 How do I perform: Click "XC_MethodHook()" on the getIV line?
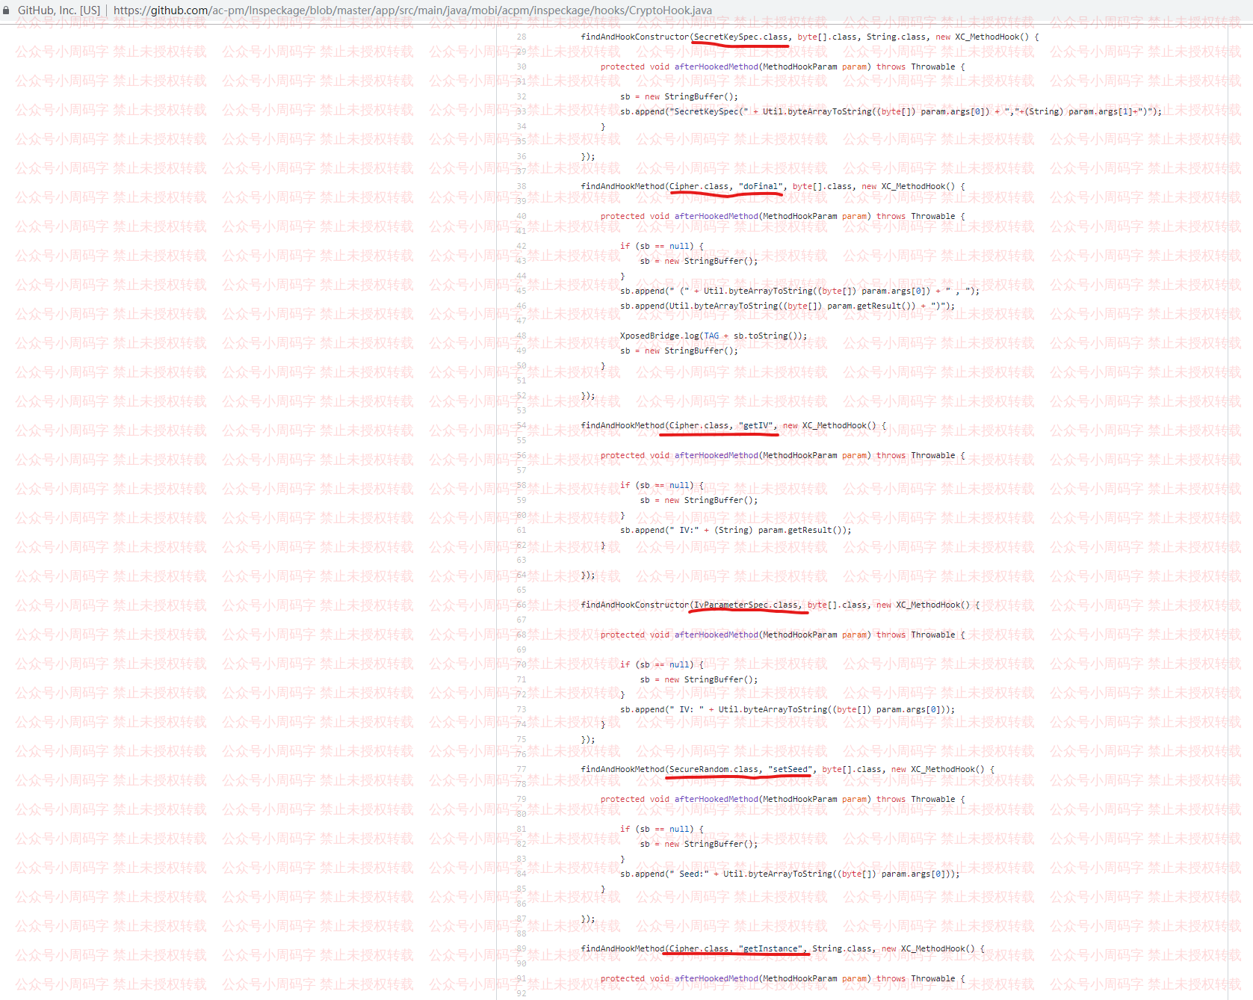pyautogui.click(x=839, y=425)
